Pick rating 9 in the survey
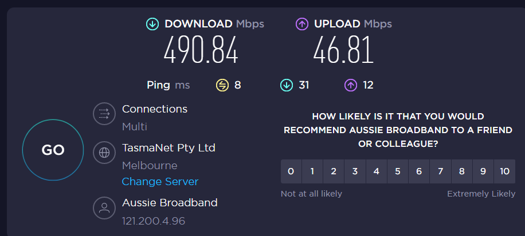The image size is (525, 236). tap(483, 171)
